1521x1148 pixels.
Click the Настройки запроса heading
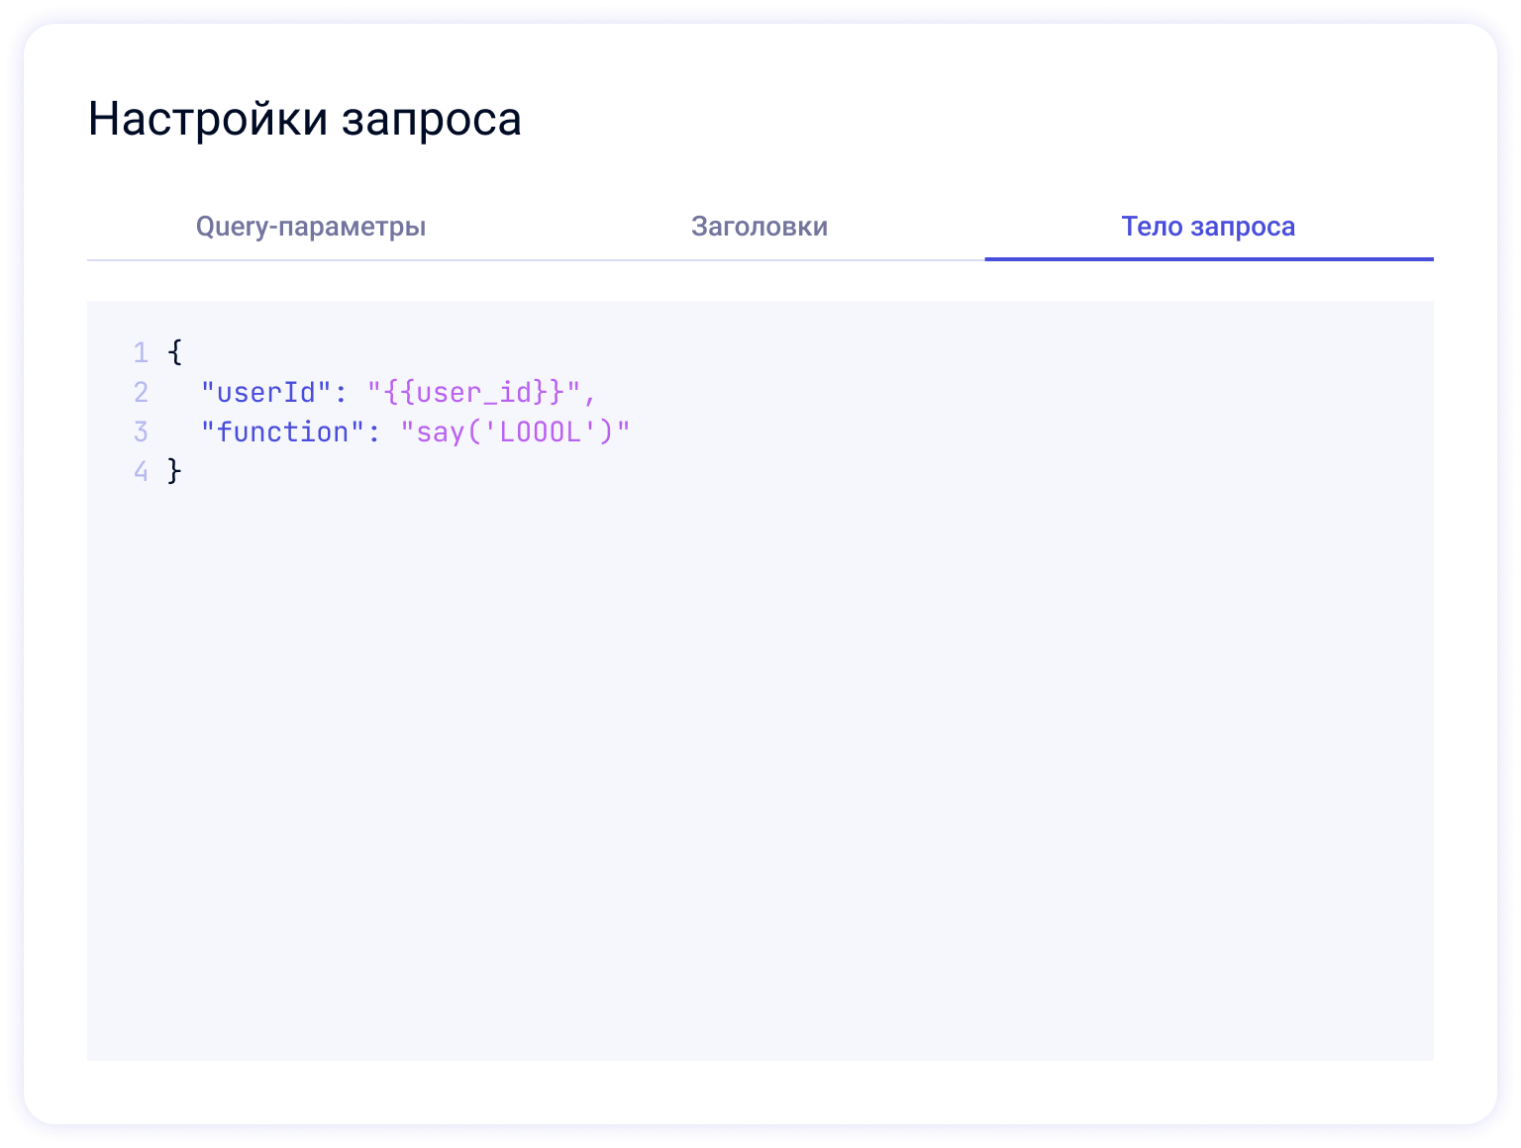point(305,120)
